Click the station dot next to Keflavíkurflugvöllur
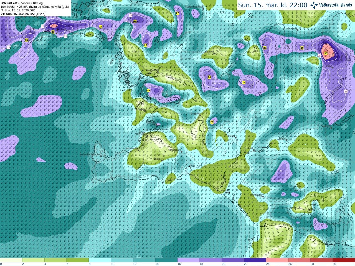 click(101, 156)
